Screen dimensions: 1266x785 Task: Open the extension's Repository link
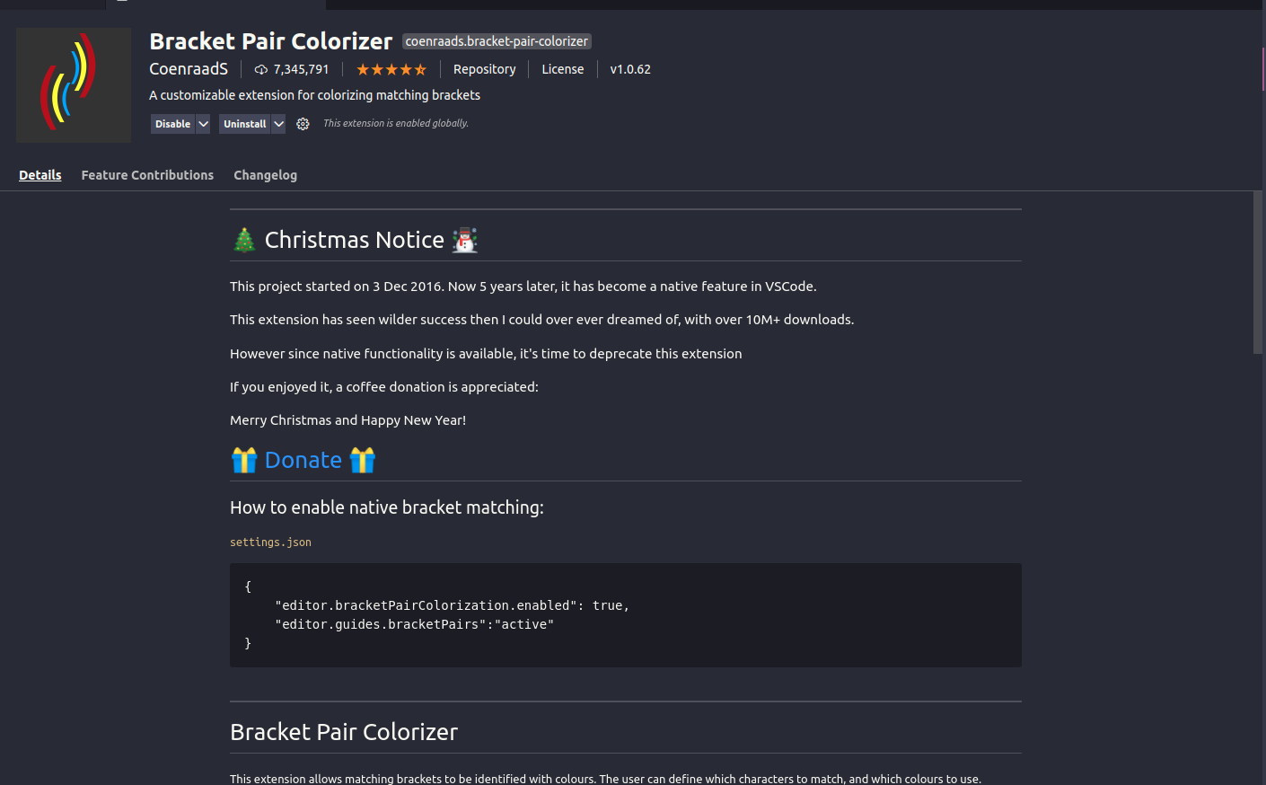pos(484,69)
